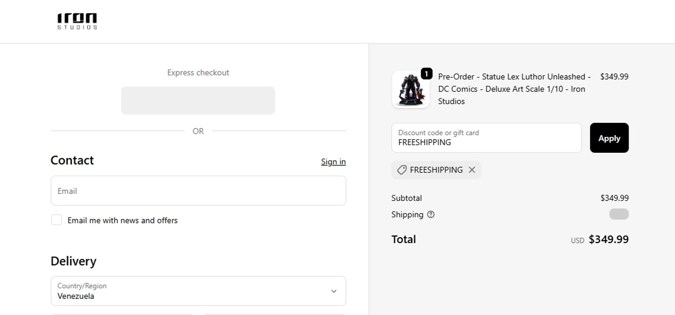
Task: Click the Shipping cost loading placeholder
Action: point(619,214)
